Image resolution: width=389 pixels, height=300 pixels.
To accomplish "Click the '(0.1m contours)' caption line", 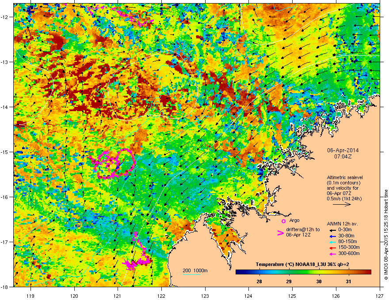I will pyautogui.click(x=343, y=183).
